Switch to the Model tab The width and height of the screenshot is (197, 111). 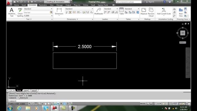19,90
